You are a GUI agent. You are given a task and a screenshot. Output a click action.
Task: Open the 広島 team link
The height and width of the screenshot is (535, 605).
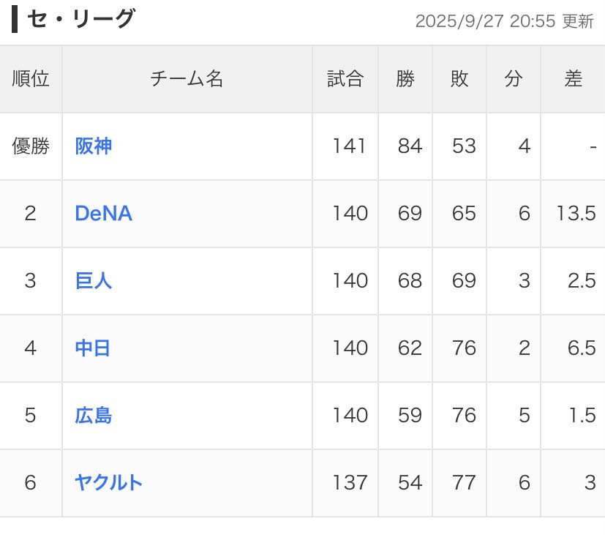[x=94, y=416]
